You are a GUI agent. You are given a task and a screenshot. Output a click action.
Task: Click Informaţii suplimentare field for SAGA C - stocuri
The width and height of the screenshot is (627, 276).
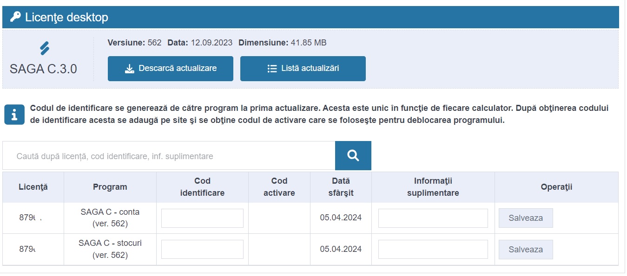coord(433,250)
